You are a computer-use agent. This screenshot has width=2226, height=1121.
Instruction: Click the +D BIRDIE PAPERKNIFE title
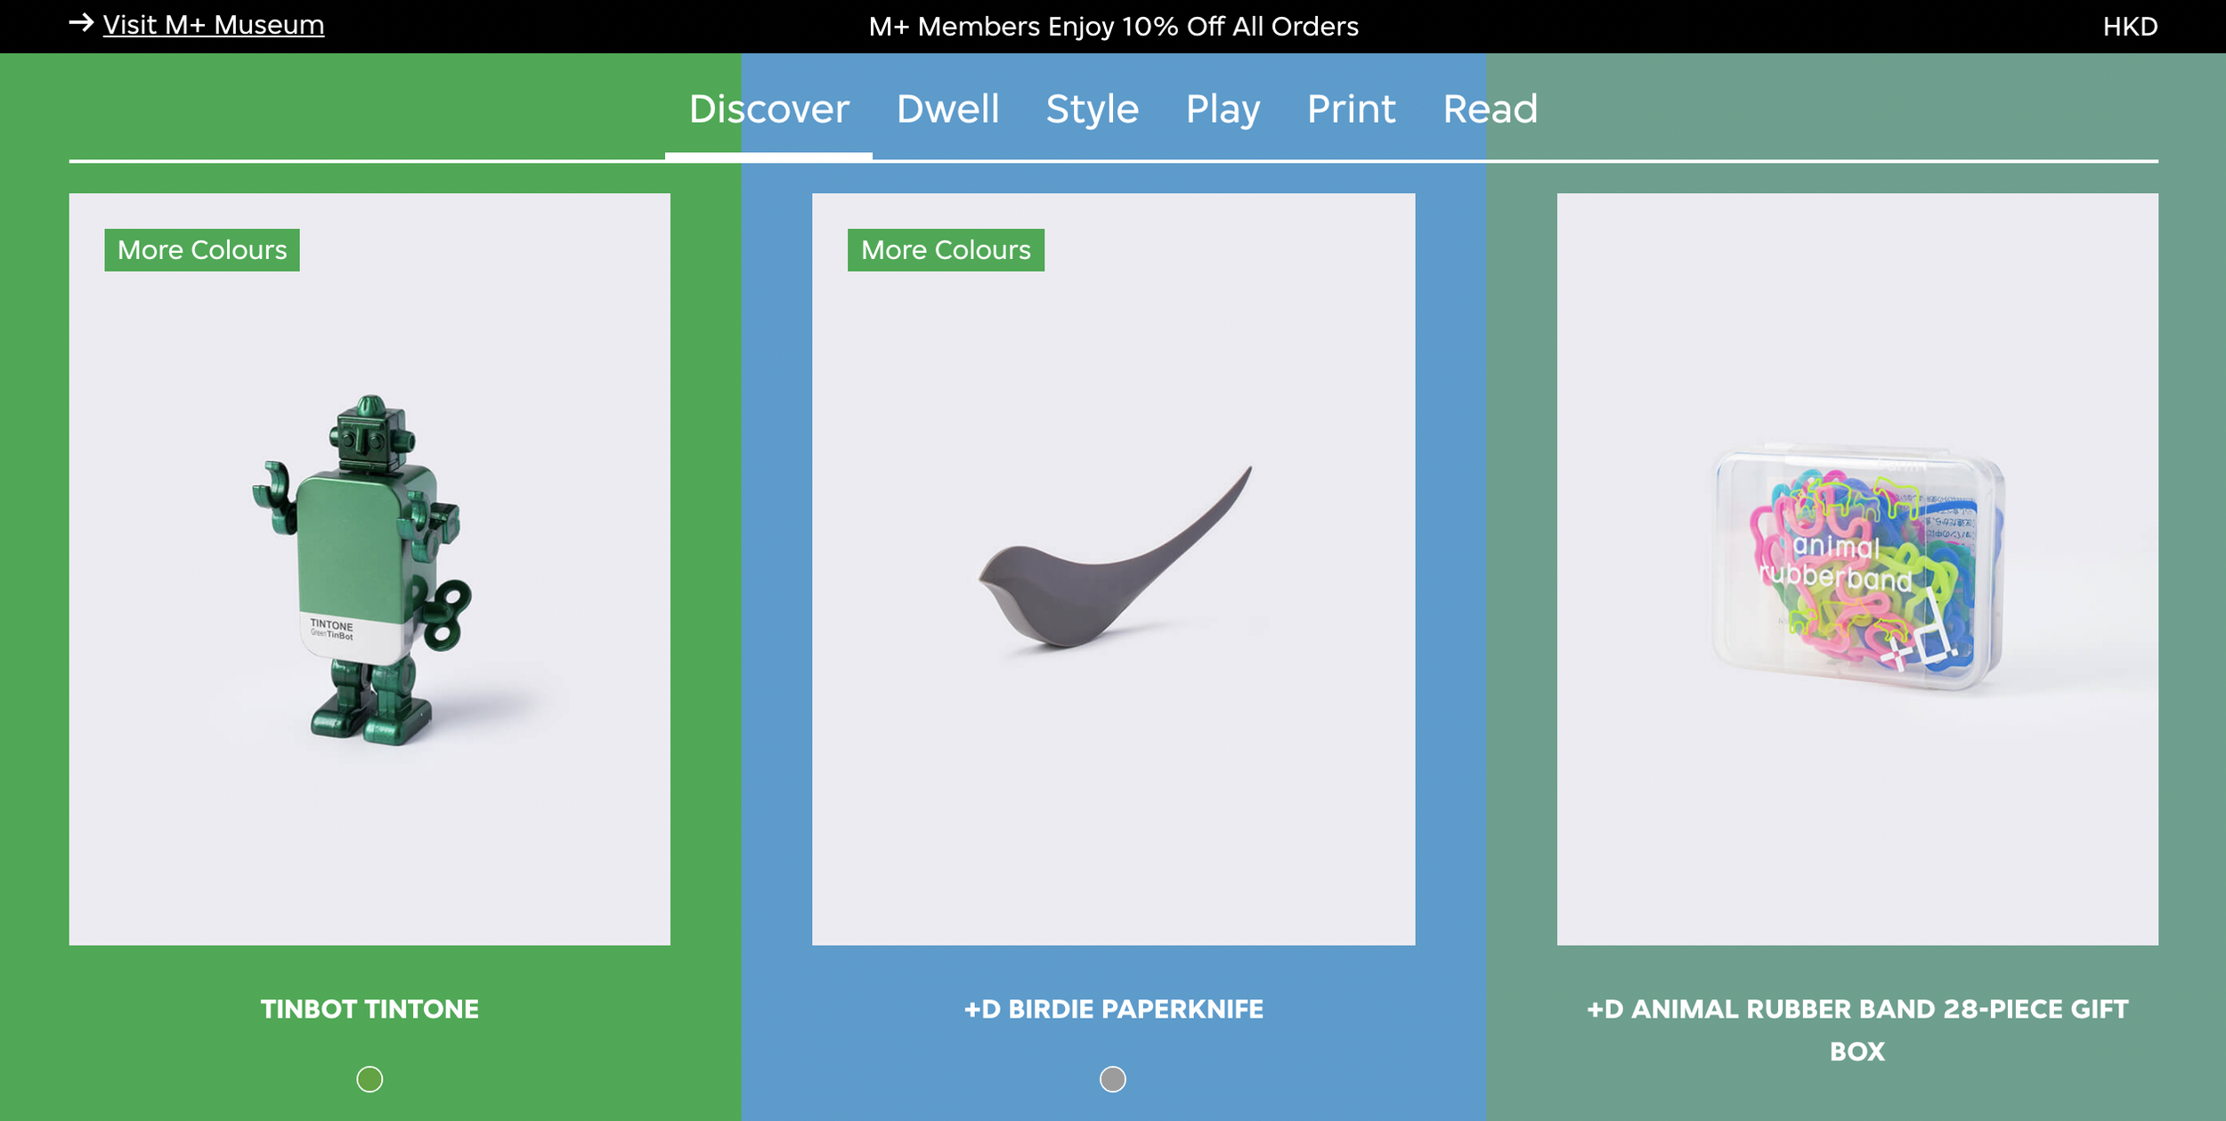(x=1113, y=1009)
